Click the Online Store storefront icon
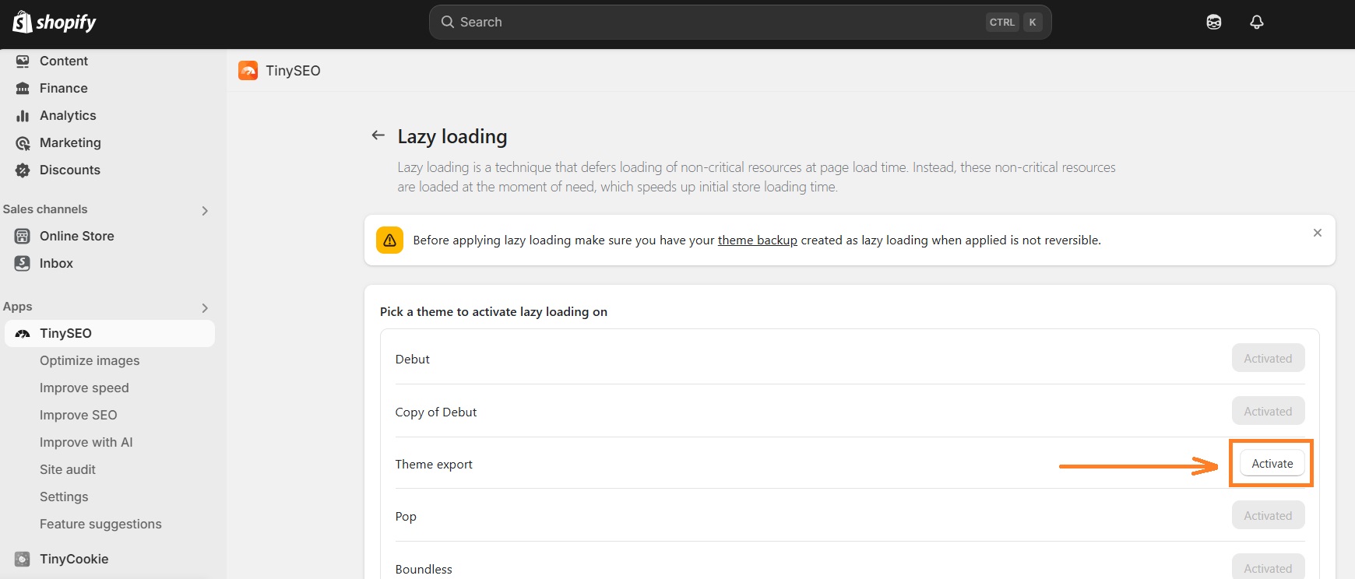This screenshot has height=579, width=1355. tap(23, 236)
